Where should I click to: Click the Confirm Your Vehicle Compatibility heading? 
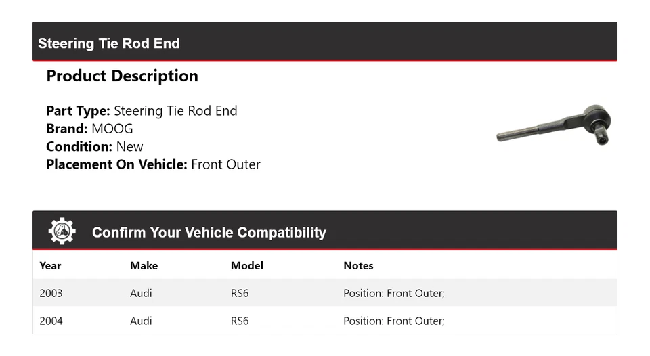(x=209, y=232)
